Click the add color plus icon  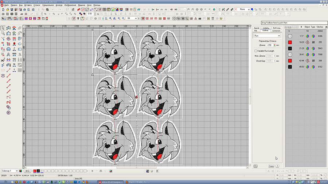[92, 171]
